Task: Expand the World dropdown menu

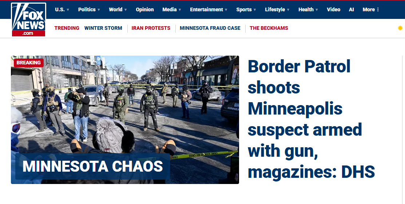Action: point(118,9)
